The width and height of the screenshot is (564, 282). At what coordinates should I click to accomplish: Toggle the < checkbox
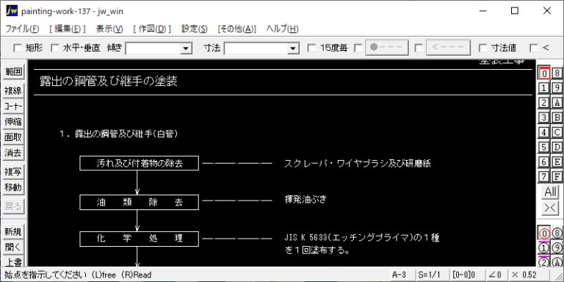(x=534, y=48)
